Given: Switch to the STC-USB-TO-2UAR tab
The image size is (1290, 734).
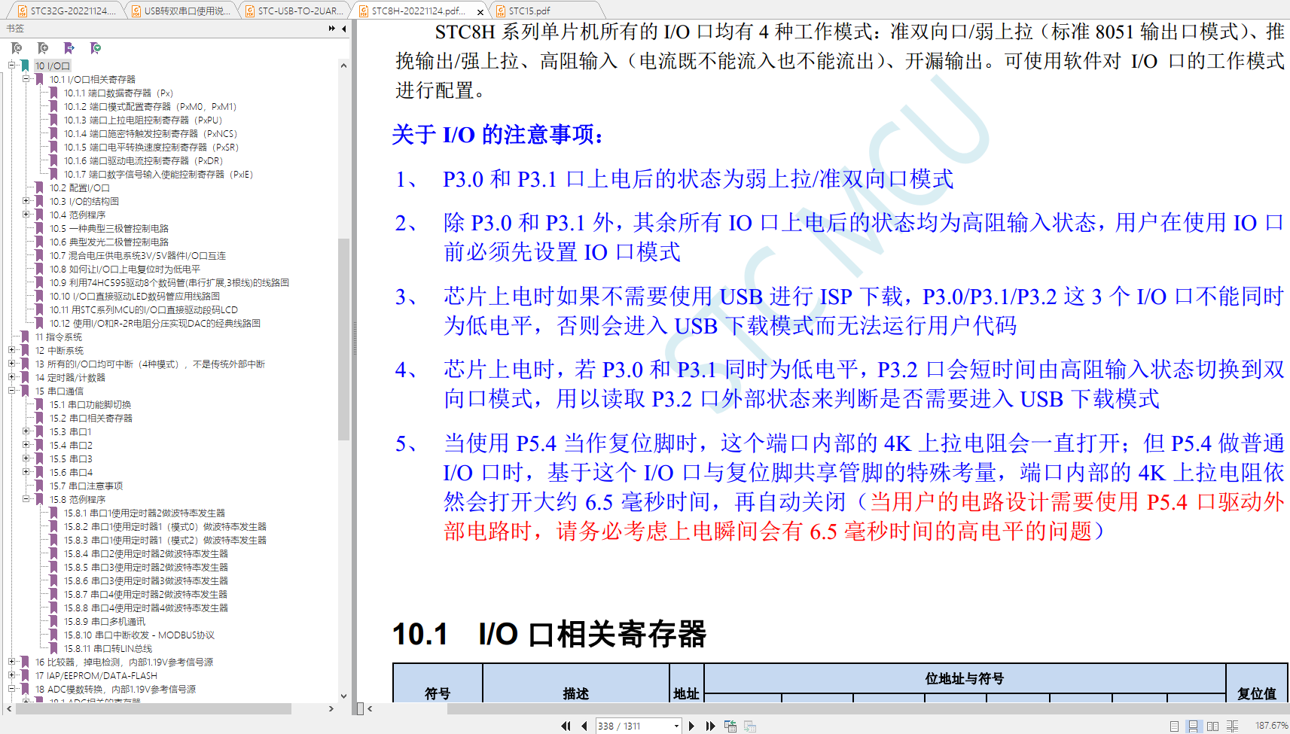Looking at the screenshot, I should tap(294, 11).
